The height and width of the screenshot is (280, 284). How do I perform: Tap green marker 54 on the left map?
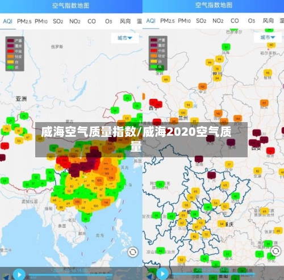[x=115, y=111]
